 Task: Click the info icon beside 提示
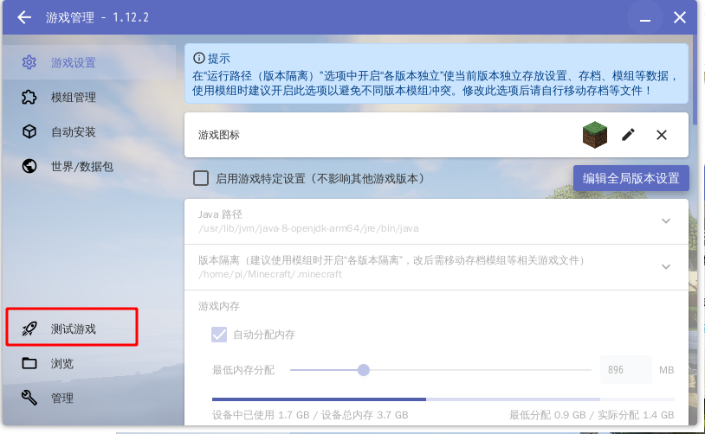[x=198, y=58]
